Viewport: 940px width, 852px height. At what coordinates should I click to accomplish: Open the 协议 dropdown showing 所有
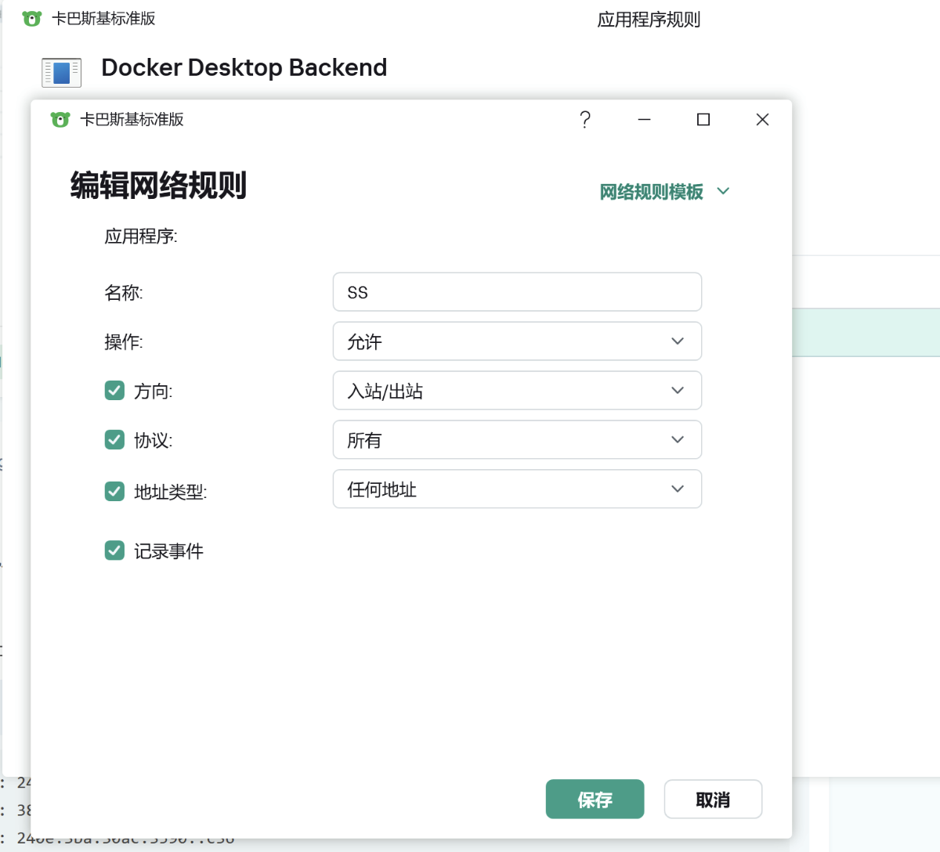click(517, 440)
